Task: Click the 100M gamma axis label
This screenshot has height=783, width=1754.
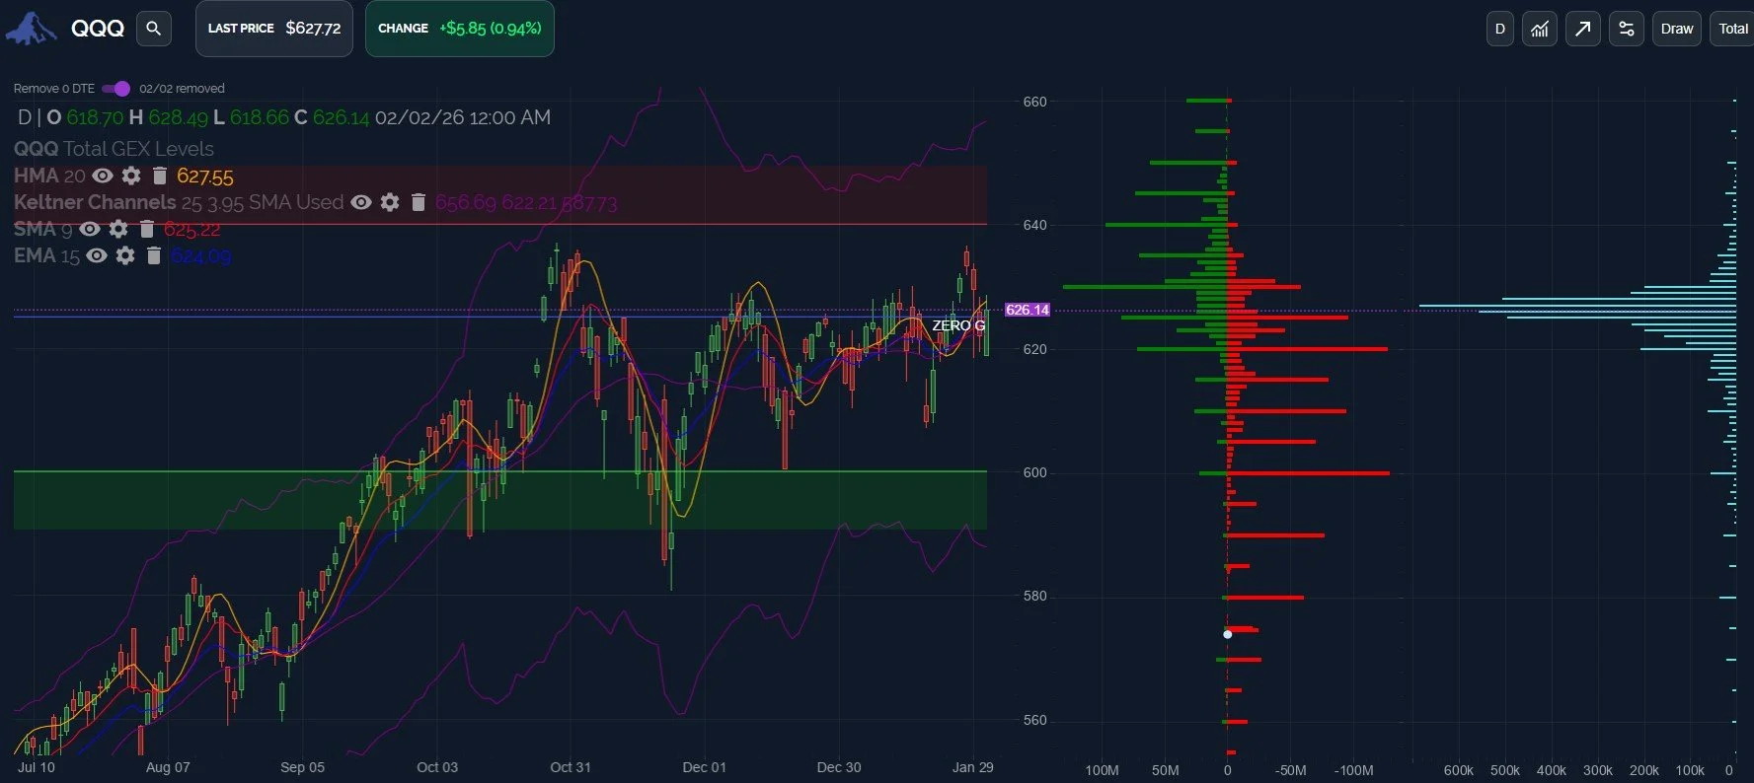Action: (1102, 770)
